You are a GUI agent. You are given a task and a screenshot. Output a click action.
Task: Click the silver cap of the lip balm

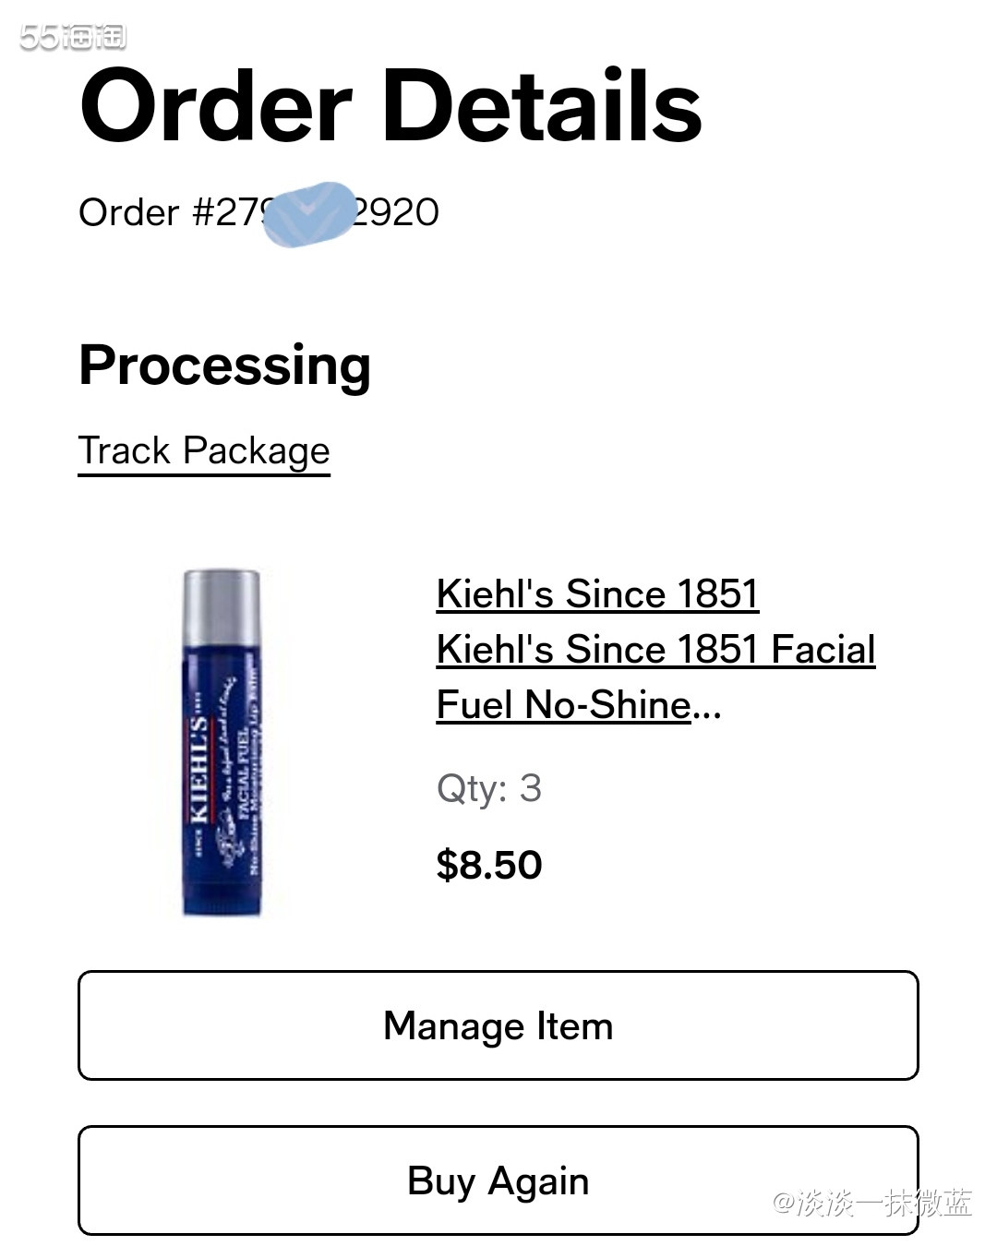(222, 607)
